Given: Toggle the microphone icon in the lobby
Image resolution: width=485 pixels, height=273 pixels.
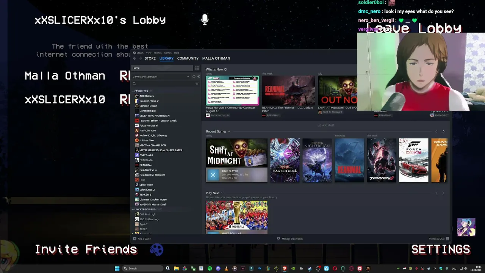Looking at the screenshot, I should (x=205, y=20).
